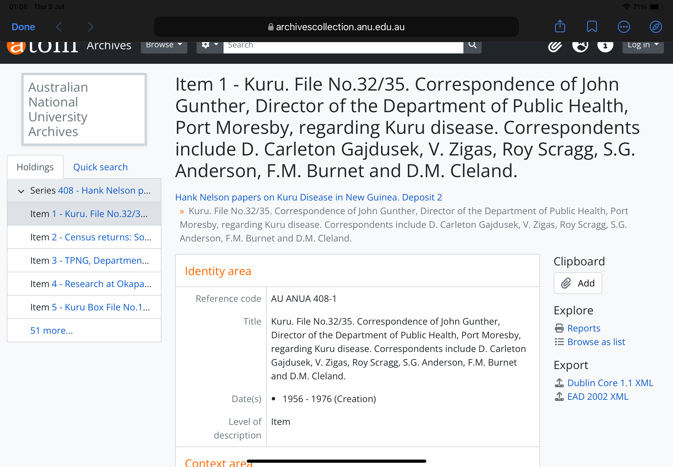Open Hank Nelson papers Deposit 2 breadcrumb

tap(309, 197)
